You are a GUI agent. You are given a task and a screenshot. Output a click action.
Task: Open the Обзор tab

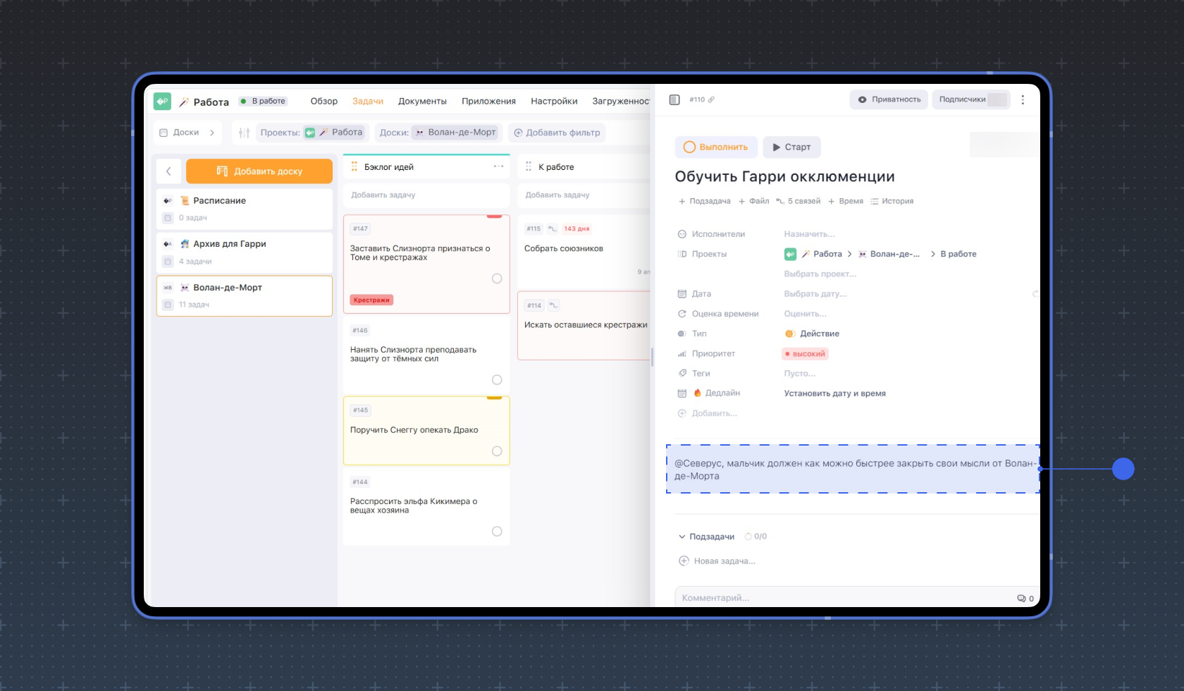coord(323,102)
